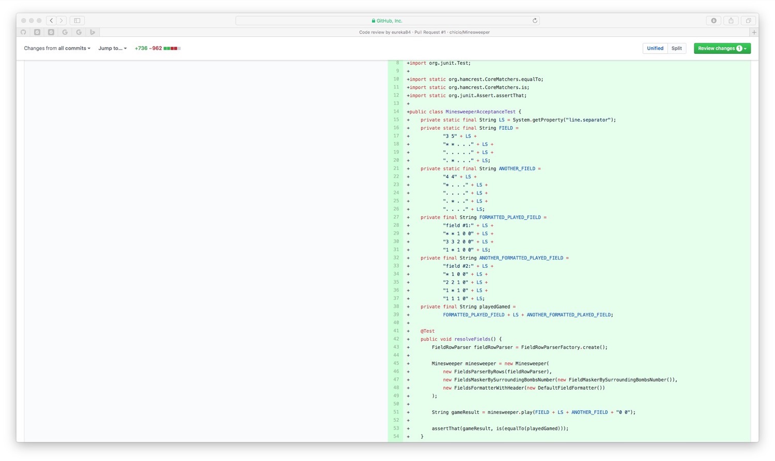Click new FieldsParserByRows(fieldRowParser) line
The height and width of the screenshot is (461, 775).
tap(498, 372)
